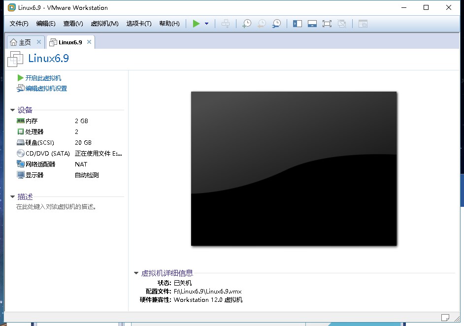Click the revert to snapshot icon

click(x=262, y=24)
